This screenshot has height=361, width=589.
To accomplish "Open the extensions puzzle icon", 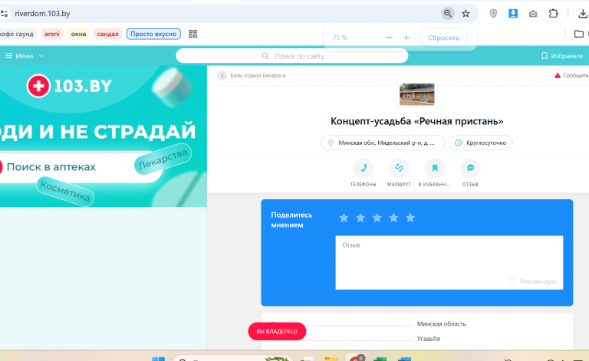I will [x=553, y=14].
